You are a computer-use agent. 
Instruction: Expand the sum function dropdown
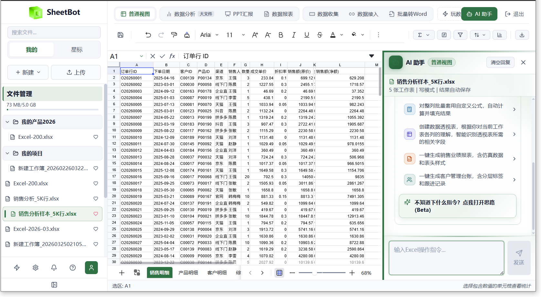[424, 35]
